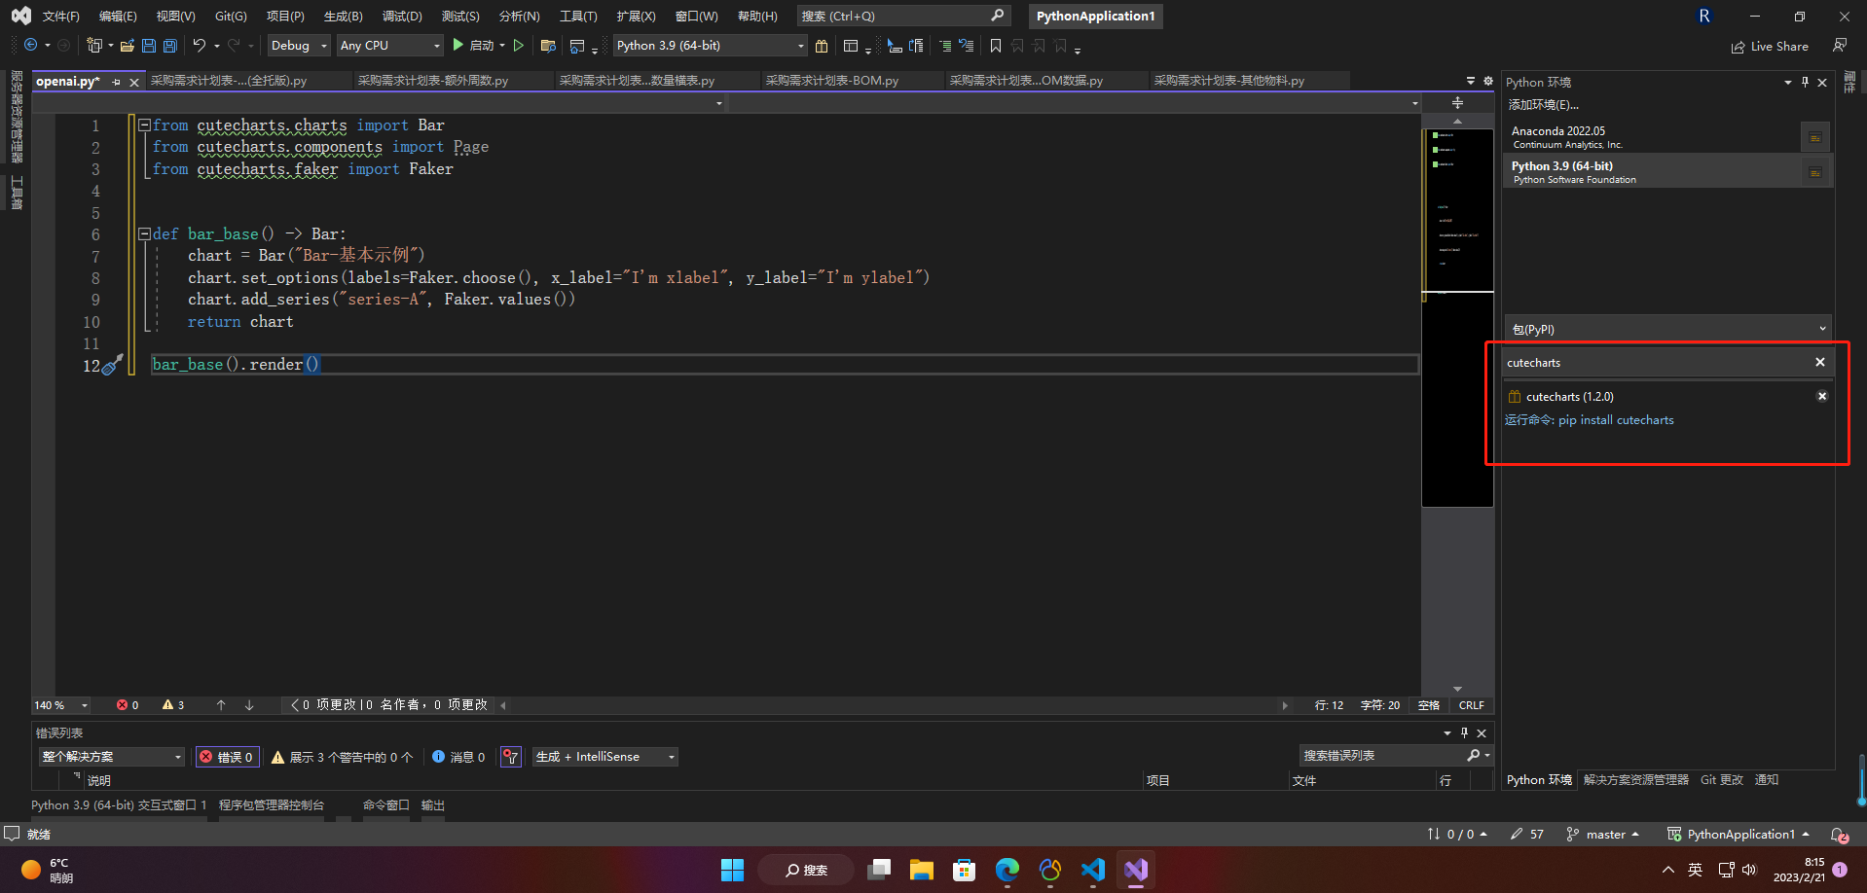Viewport: 1867px width, 893px height.
Task: Open the 文件(F) menu
Action: point(60,16)
